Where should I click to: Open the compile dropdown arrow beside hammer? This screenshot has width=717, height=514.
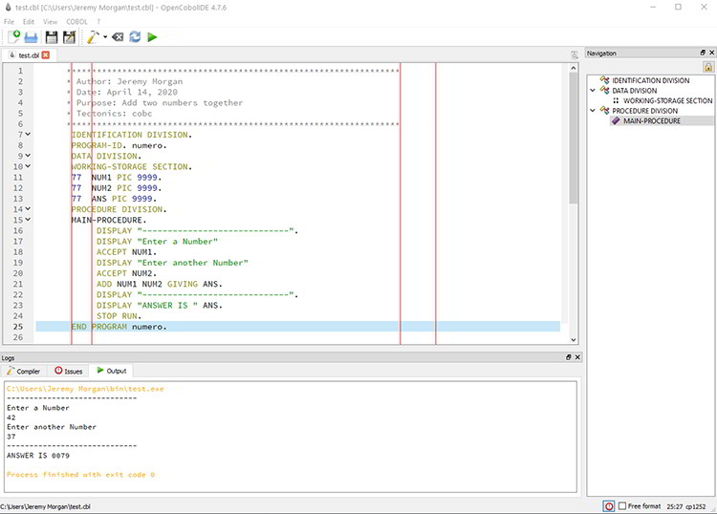104,37
